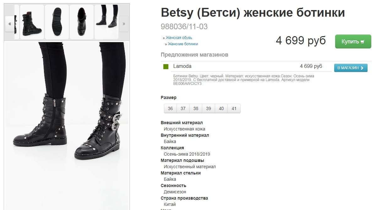Image resolution: width=387 pixels, height=210 pixels.
Task: Select size 39
Action: (209, 108)
